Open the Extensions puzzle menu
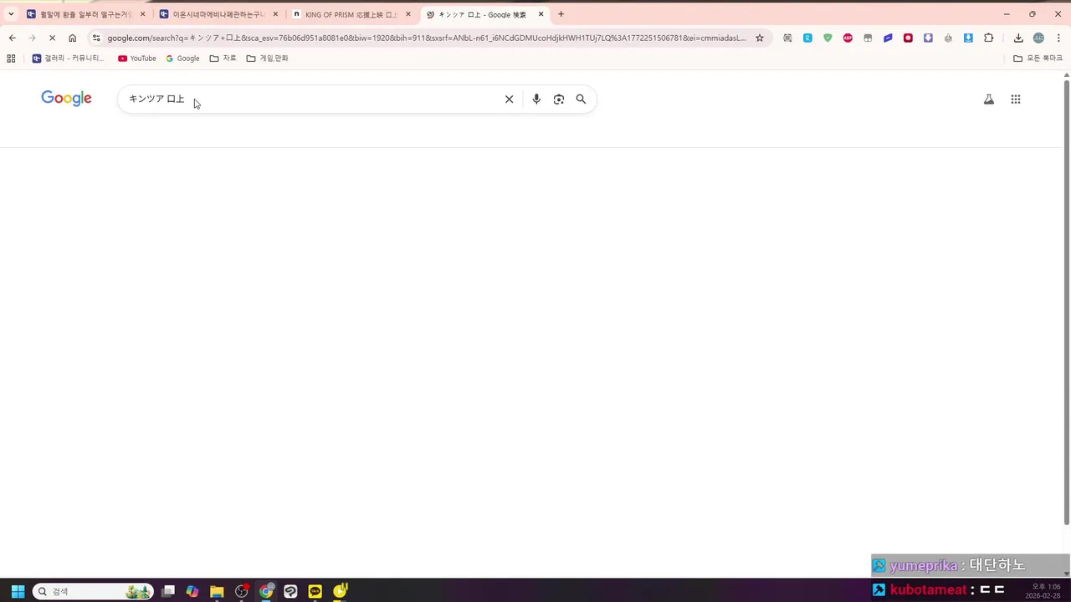Viewport: 1071px width, 602px height. [x=989, y=38]
